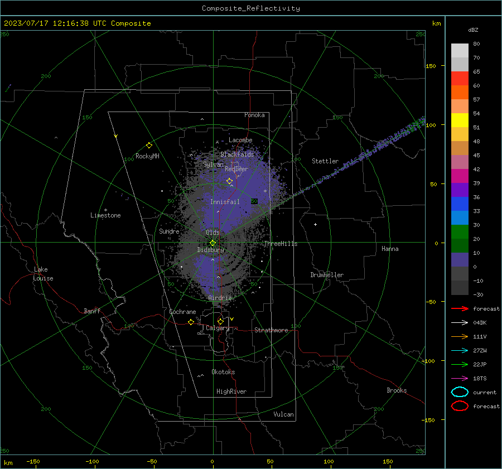
Task: Click the Blackfalds city label
Action: pos(237,154)
